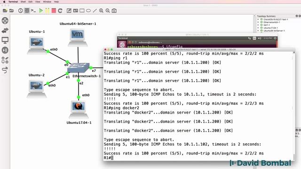Select the Ubuntu64-bitServer-1 VM node
Viewport: 301px width, 169px height.
[x=78, y=38]
